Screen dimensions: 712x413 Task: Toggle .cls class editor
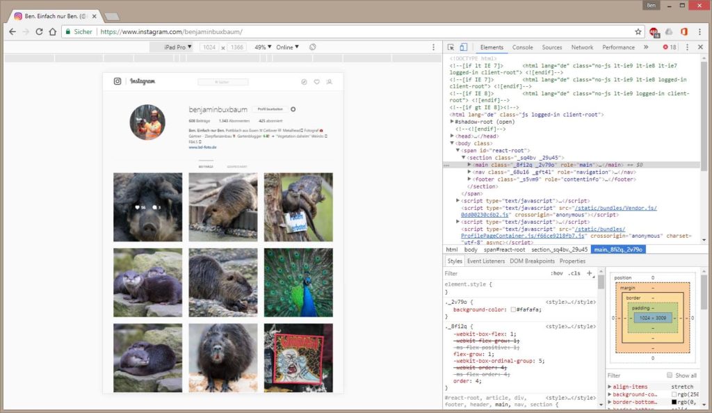pos(574,273)
